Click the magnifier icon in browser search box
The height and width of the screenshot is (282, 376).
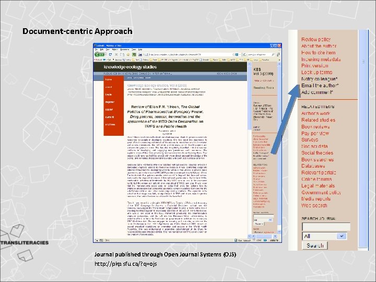tap(273, 54)
